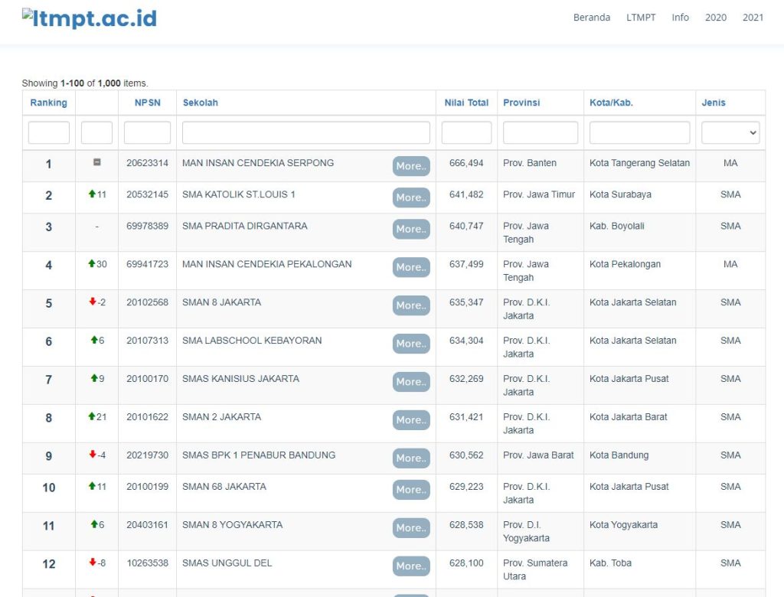Go to the 2020 ranking page
This screenshot has width=784, height=597.
[x=716, y=18]
